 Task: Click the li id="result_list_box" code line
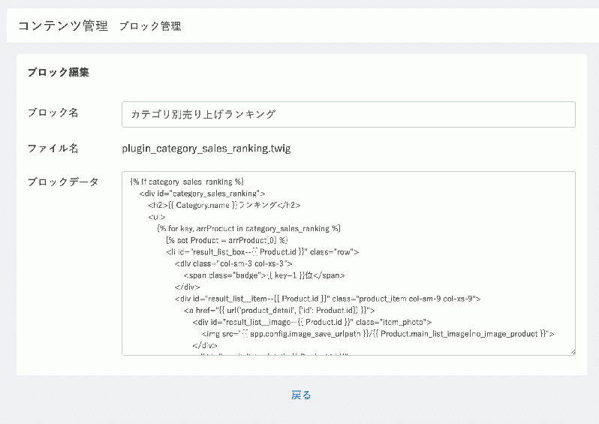tap(263, 252)
